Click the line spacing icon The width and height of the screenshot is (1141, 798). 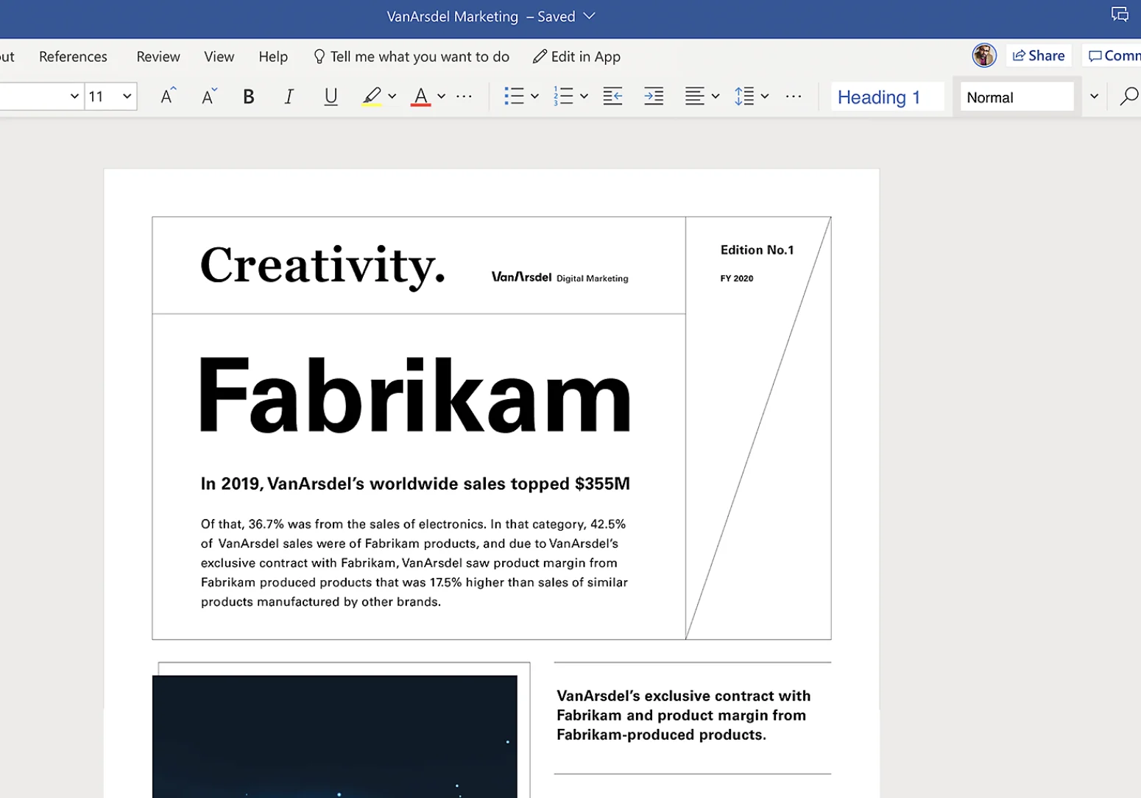744,96
